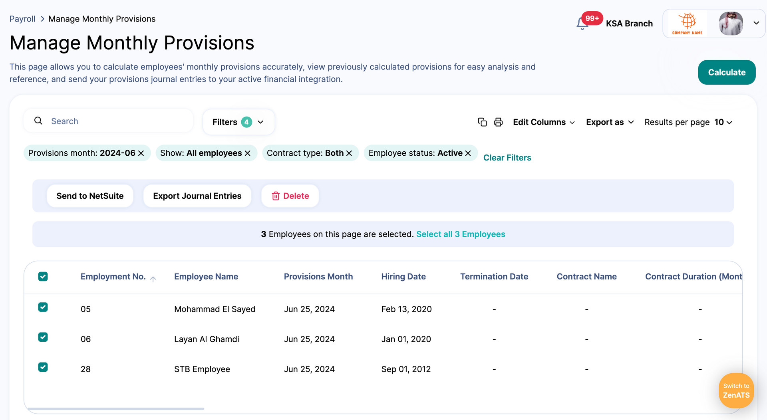Sort by Employee Name column header
Viewport: 767px width, 420px height.
pyautogui.click(x=206, y=277)
